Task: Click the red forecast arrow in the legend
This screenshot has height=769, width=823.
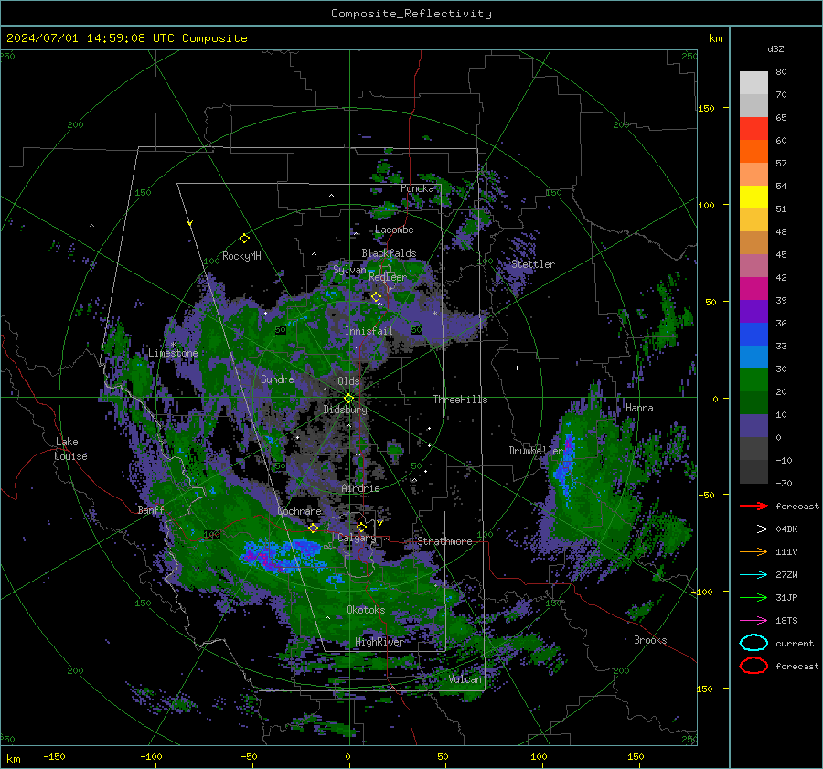Action: 754,506
